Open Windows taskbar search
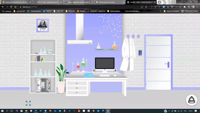This screenshot has height=113, width=200. coord(7,111)
